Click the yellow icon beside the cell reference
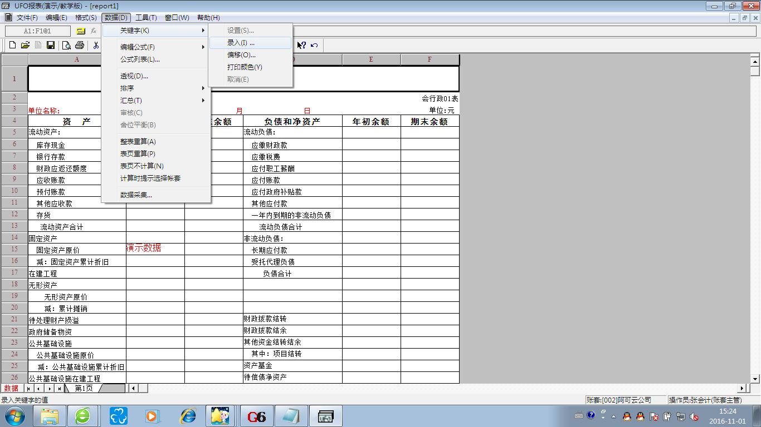Viewport: 761px width, 427px height. [81, 31]
